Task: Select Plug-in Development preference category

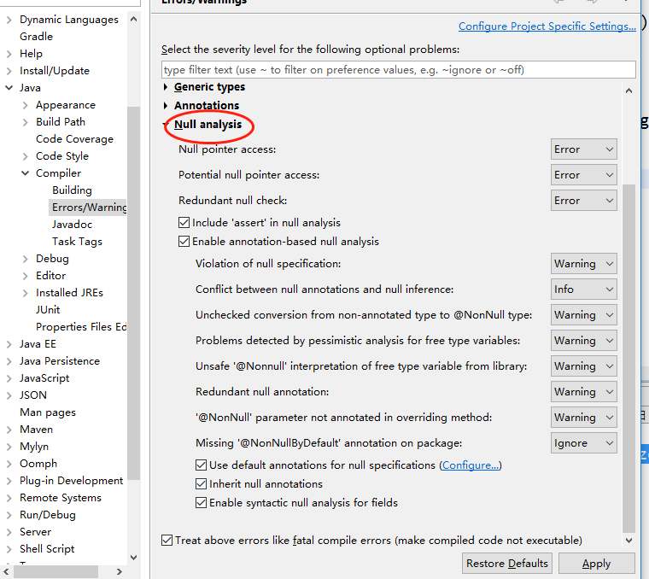Action: [71, 481]
